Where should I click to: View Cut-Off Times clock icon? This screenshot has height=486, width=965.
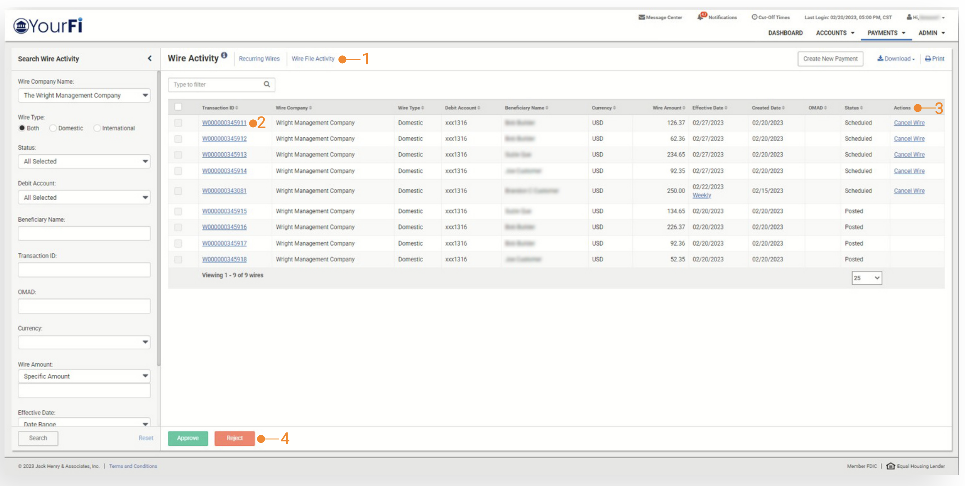[x=755, y=17]
